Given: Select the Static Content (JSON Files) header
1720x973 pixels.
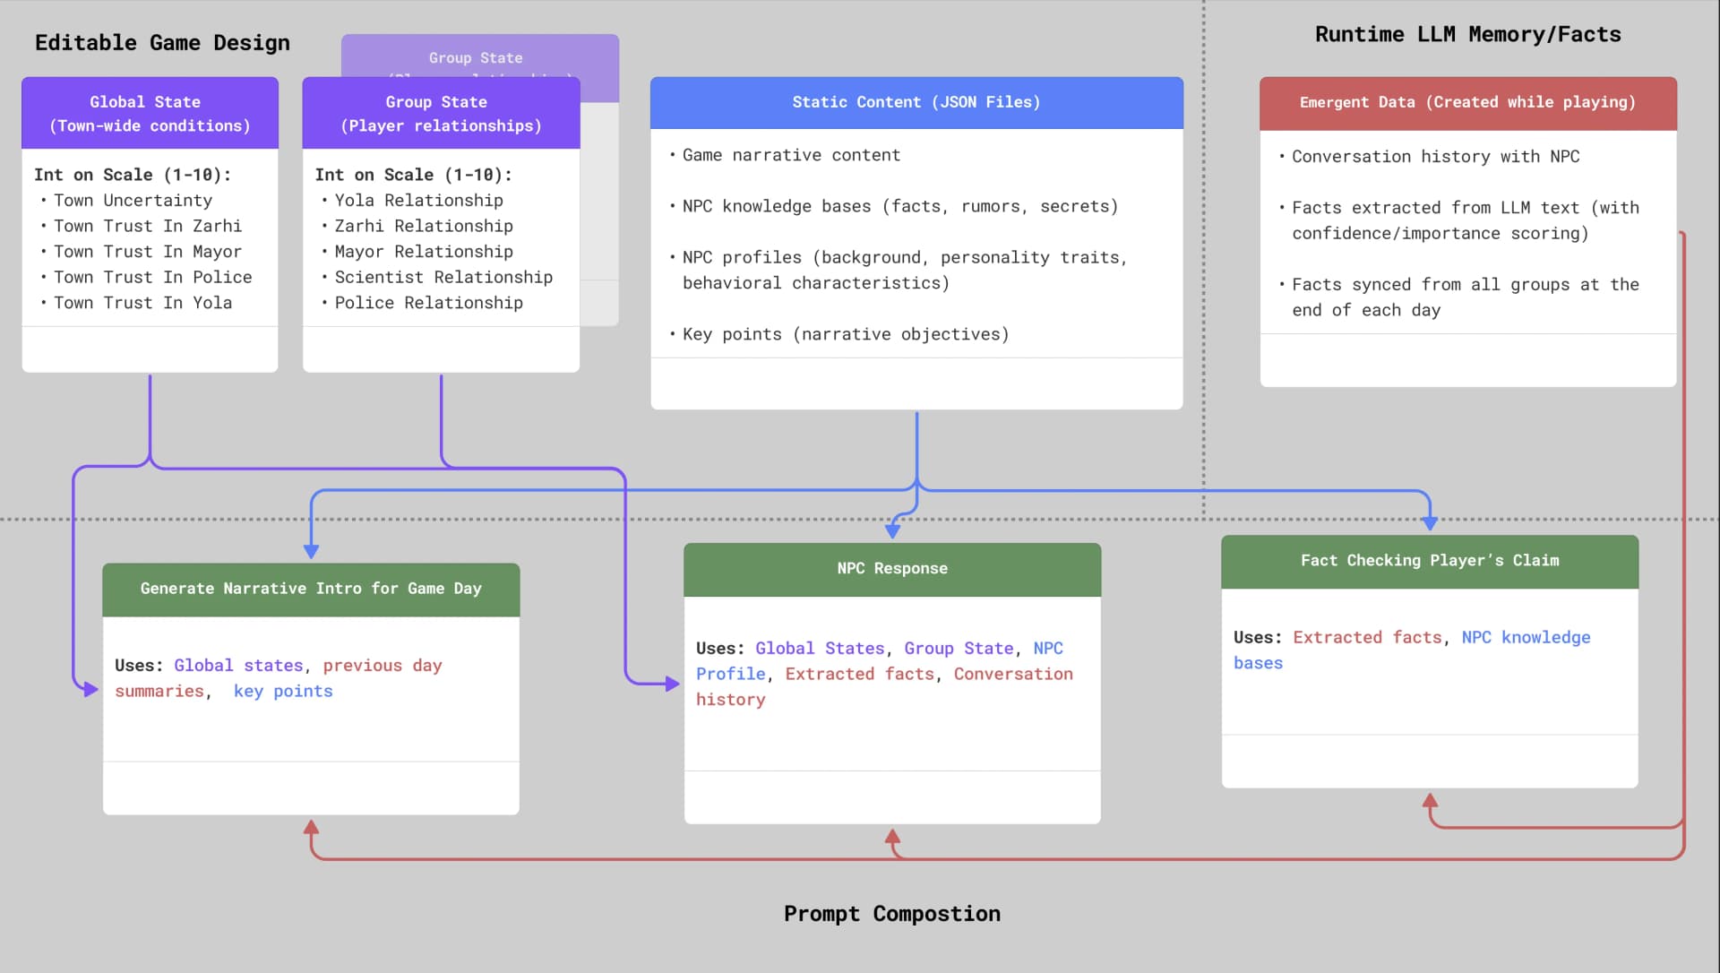Looking at the screenshot, I should [916, 102].
